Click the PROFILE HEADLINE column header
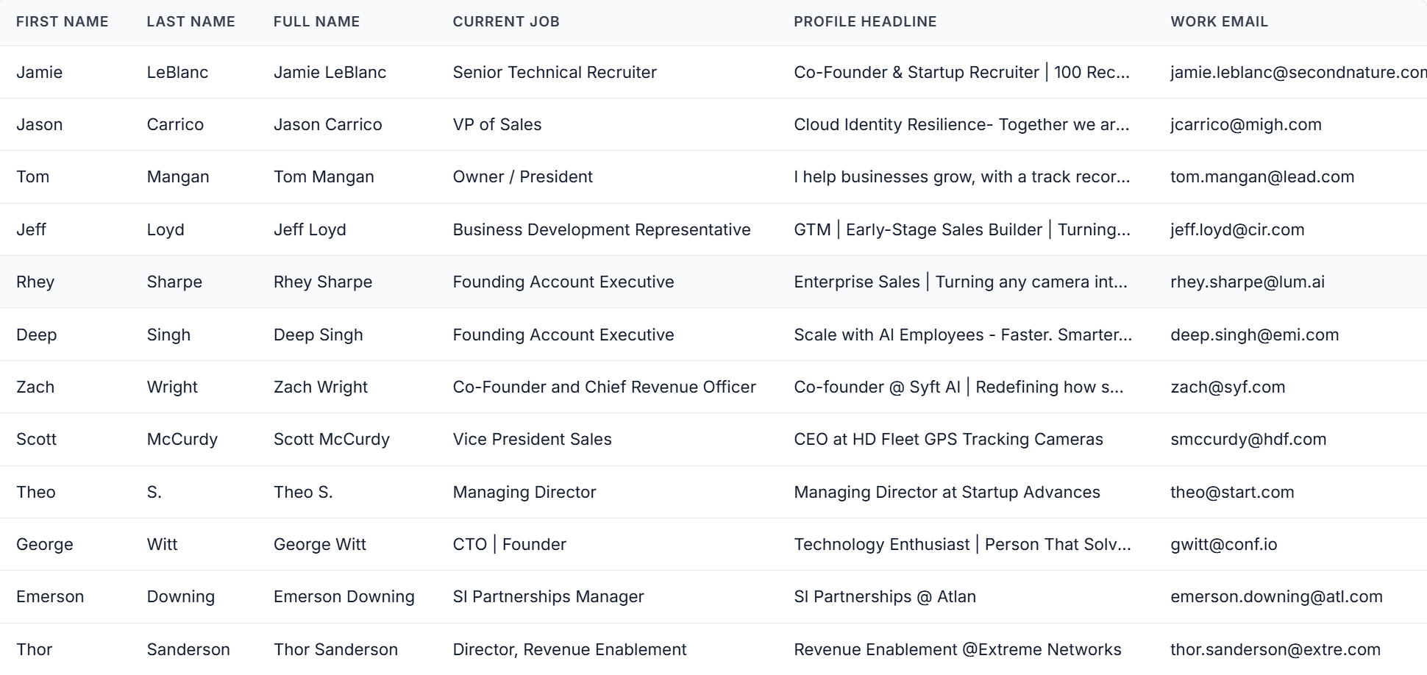 (x=865, y=22)
